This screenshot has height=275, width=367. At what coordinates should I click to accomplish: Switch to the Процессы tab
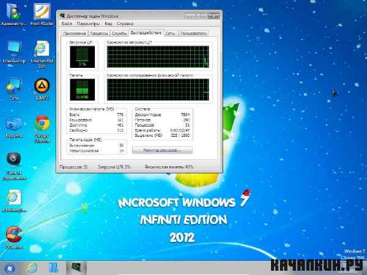tap(99, 34)
